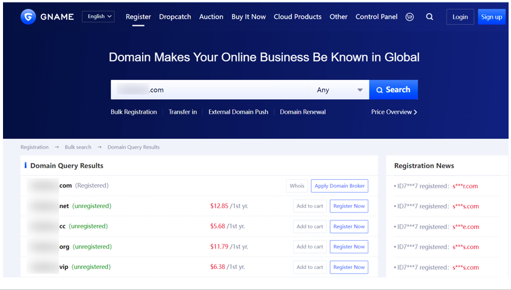
Task: Click the (Registered) status text
Action: (91, 185)
